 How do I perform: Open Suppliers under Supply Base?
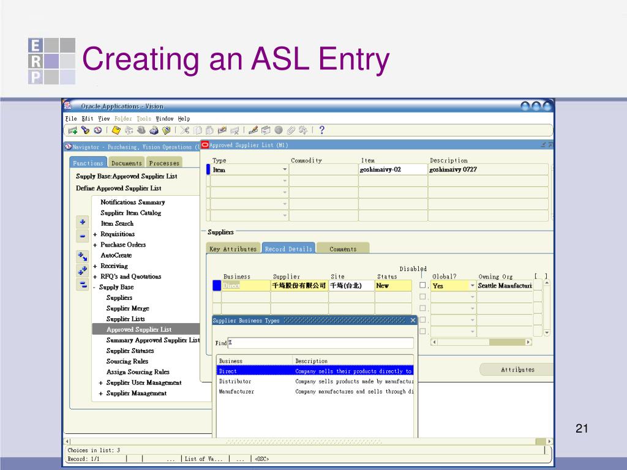[x=119, y=298]
